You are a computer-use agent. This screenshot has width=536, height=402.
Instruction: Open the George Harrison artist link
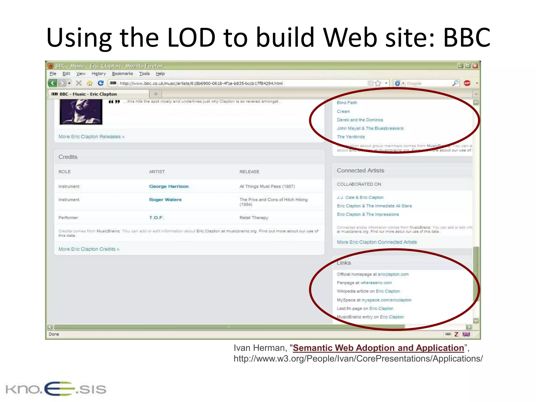(169, 186)
